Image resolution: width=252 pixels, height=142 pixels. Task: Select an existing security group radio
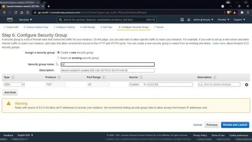[x=58, y=58]
